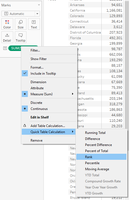Click the value 36,414
Screen dimensions: 130x200
117,21
